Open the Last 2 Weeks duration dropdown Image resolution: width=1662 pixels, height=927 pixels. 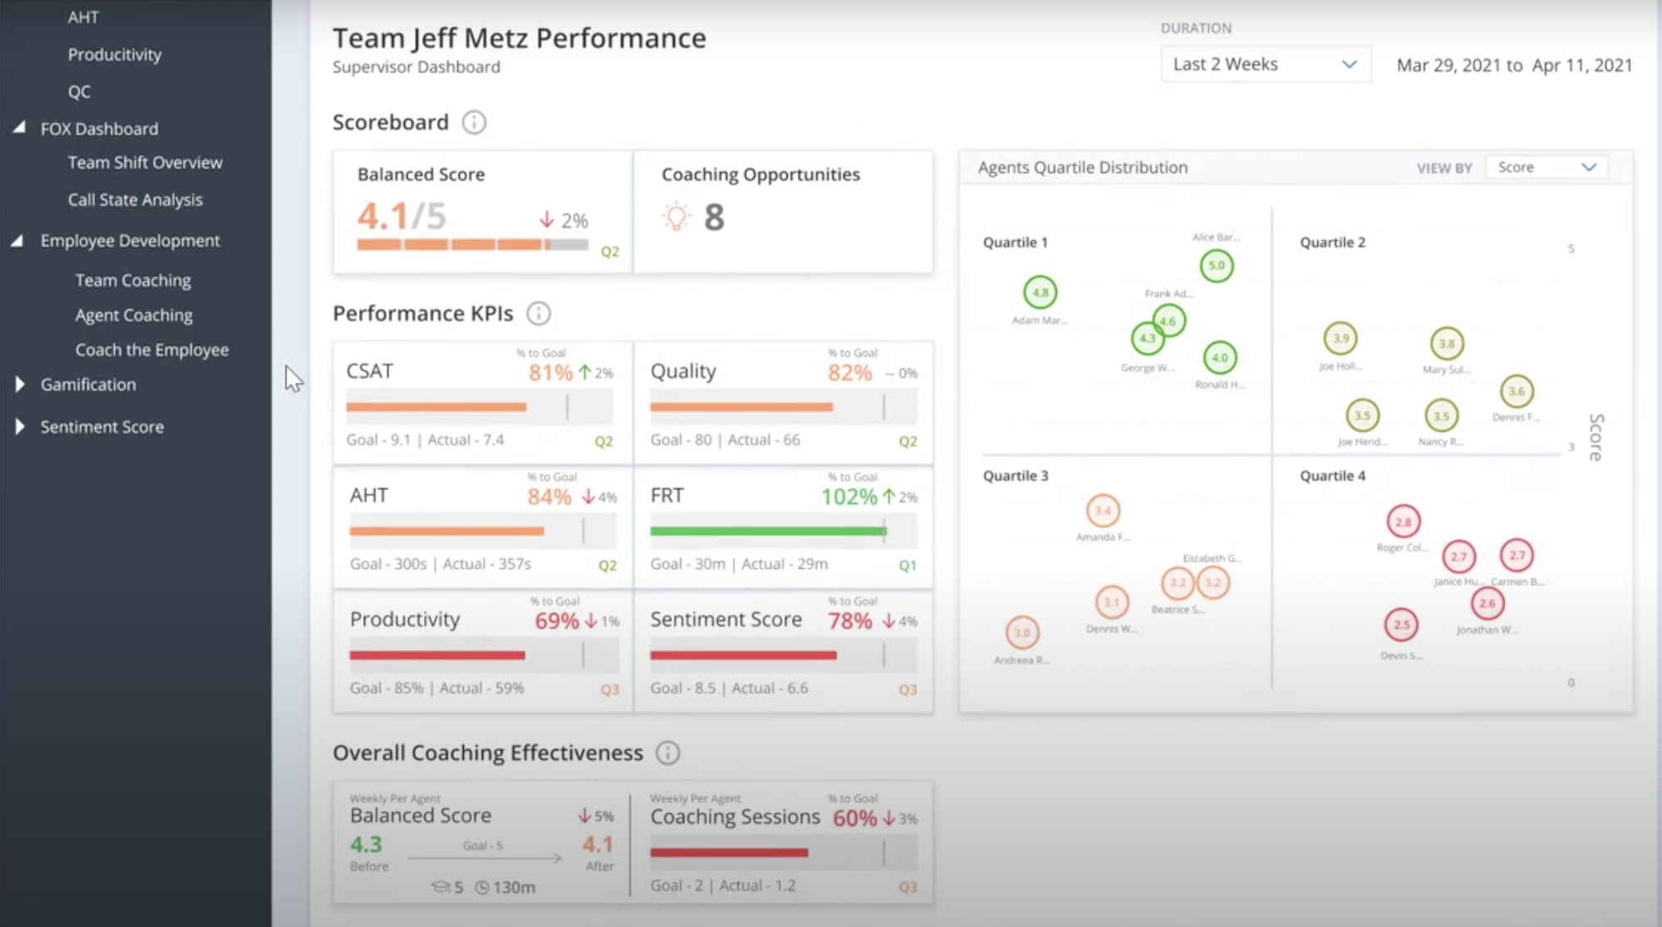tap(1265, 65)
